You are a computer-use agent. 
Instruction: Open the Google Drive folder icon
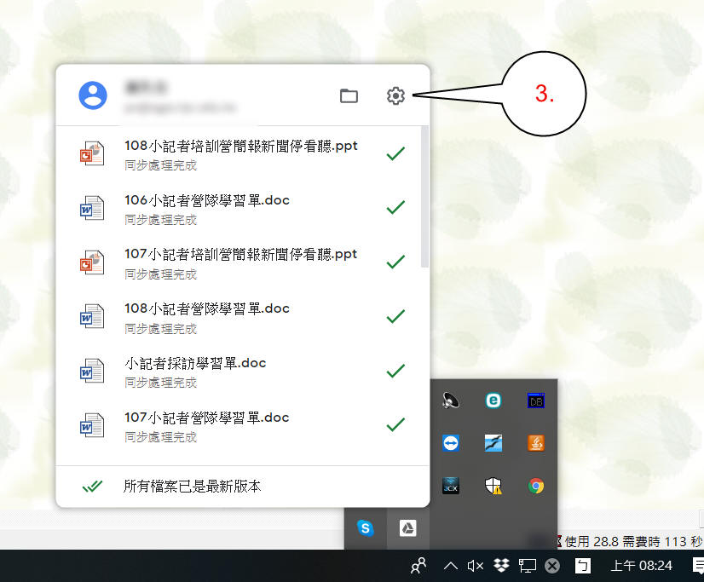coord(349,95)
